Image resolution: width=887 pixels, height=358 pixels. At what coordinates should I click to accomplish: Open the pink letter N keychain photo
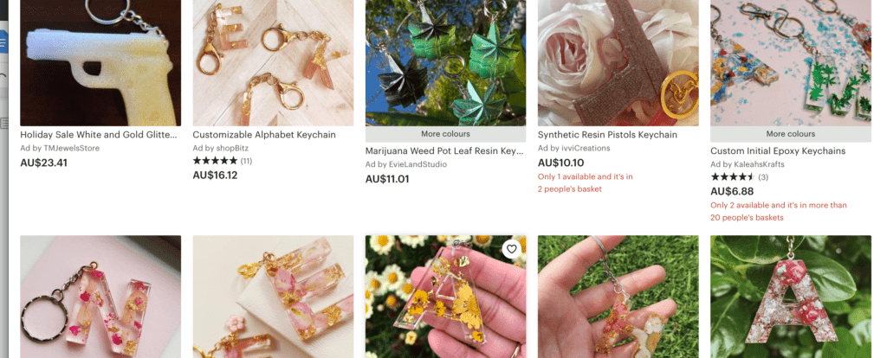pyautogui.click(x=100, y=297)
